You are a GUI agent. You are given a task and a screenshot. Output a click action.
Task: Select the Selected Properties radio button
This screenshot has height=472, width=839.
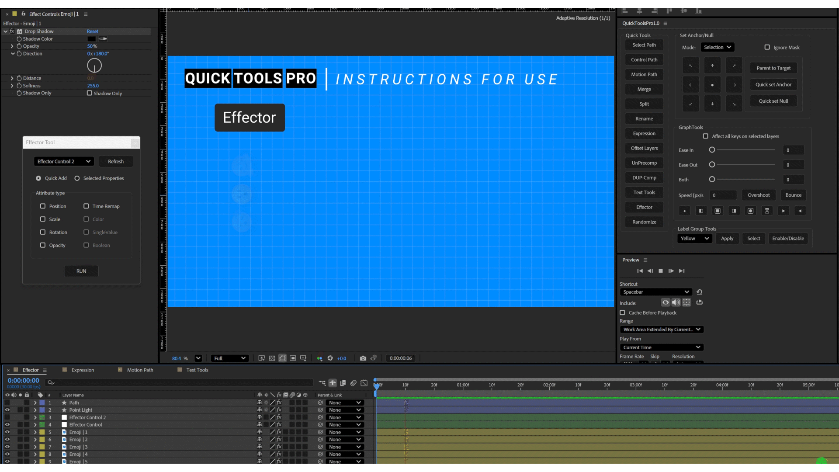[77, 178]
